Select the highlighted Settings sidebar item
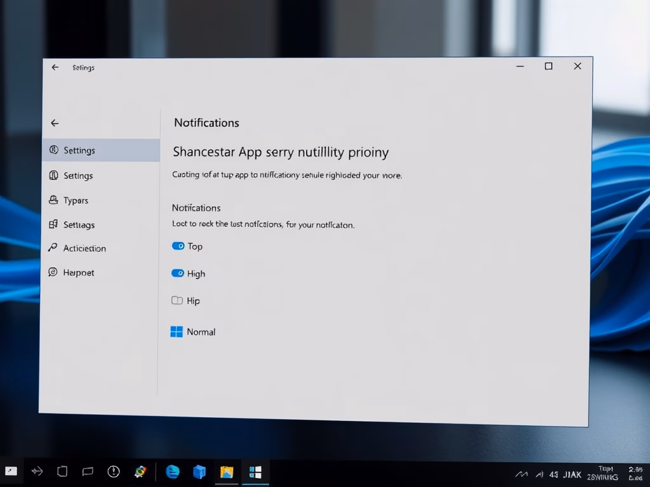The width and height of the screenshot is (650, 487). tap(79, 150)
